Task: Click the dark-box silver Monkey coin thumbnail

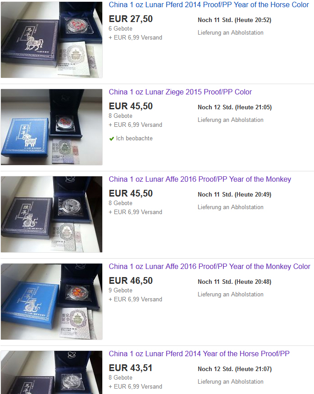Action: click(51, 214)
